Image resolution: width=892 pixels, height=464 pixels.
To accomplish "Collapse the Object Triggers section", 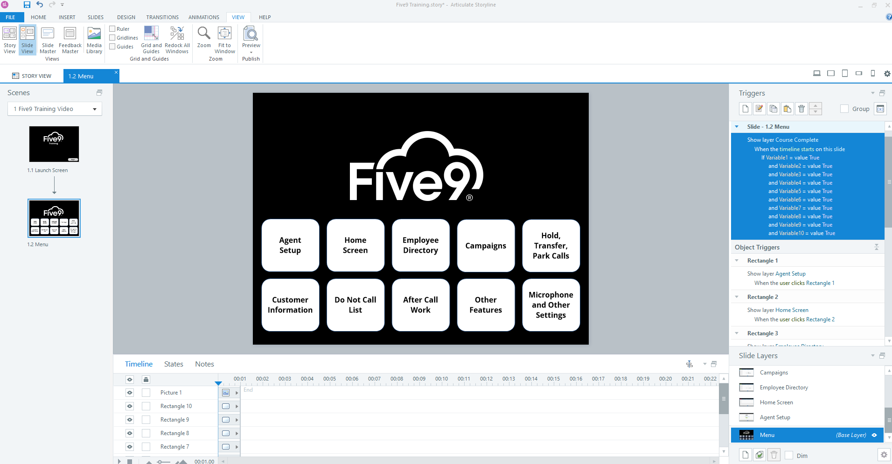I will 877,247.
